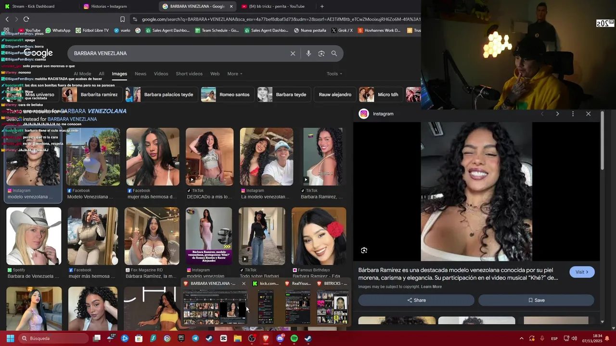
Task: Open Fútbol Libre TV bookmark
Action: click(x=92, y=30)
